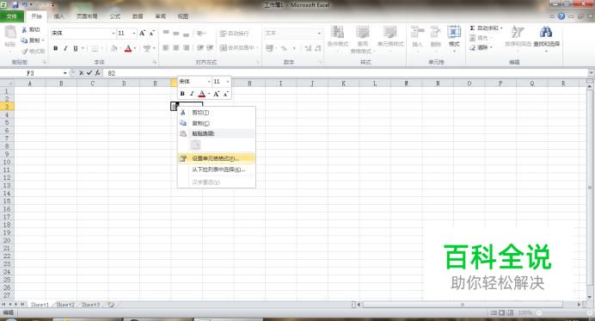This screenshot has height=321, width=595.
Task: Click the 条件格式 conditional formatting icon
Action: point(337,33)
